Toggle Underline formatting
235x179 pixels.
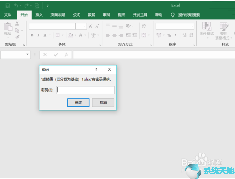coord(45,35)
